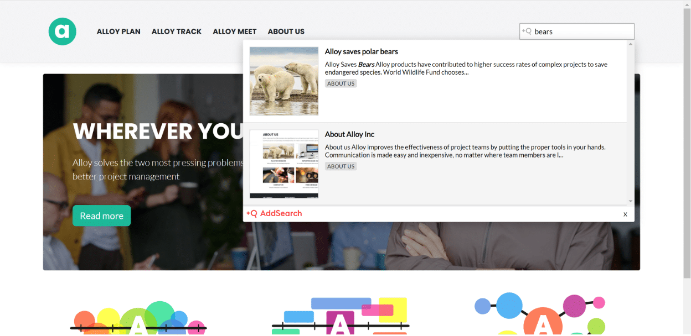
Task: Click the green Alloy logo
Action: coord(62,32)
